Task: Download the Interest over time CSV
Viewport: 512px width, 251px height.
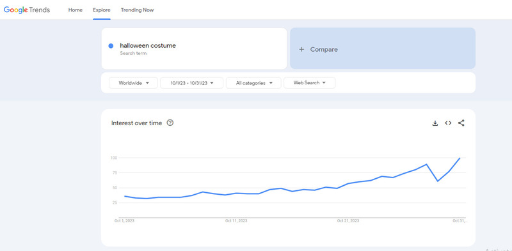Action: click(x=435, y=123)
